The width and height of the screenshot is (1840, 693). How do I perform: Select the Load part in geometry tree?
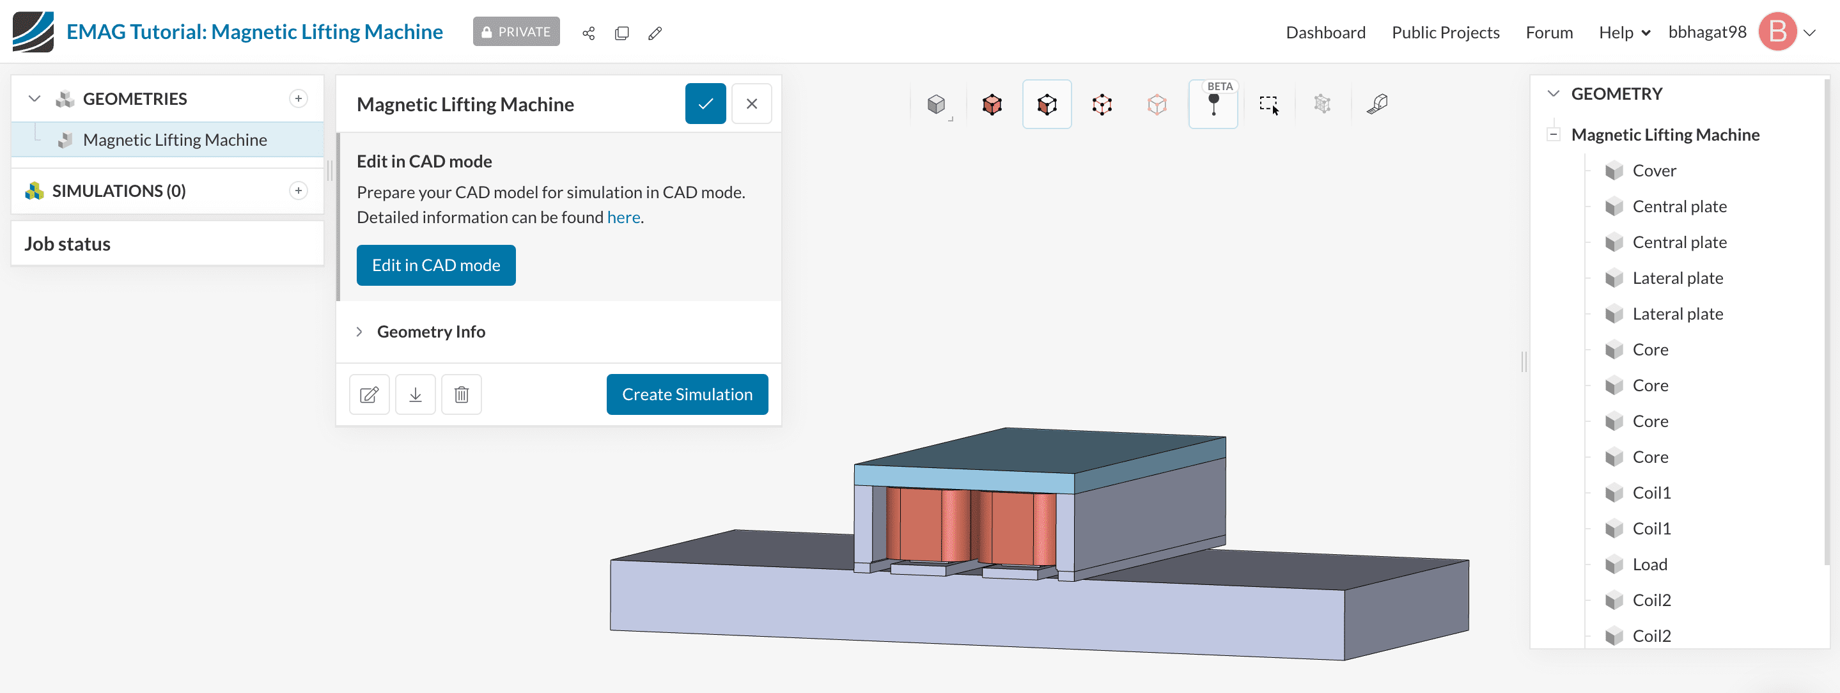pos(1649,565)
